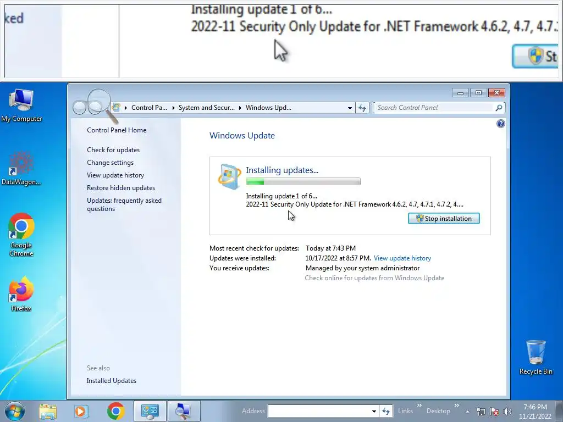
Task: Go to Control Panel breadcrumb segment
Action: coord(149,108)
